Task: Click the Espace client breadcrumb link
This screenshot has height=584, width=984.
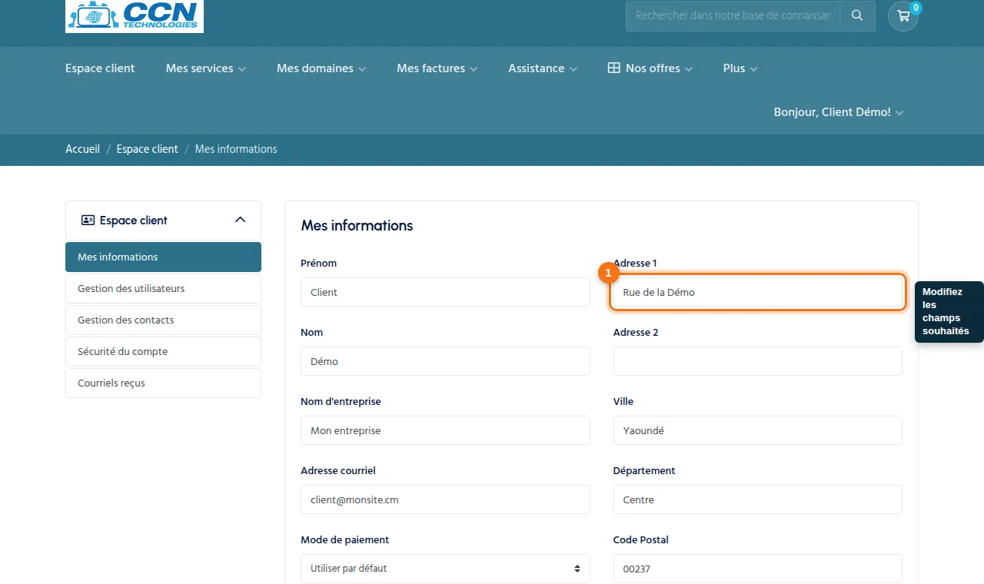Action: (x=147, y=149)
